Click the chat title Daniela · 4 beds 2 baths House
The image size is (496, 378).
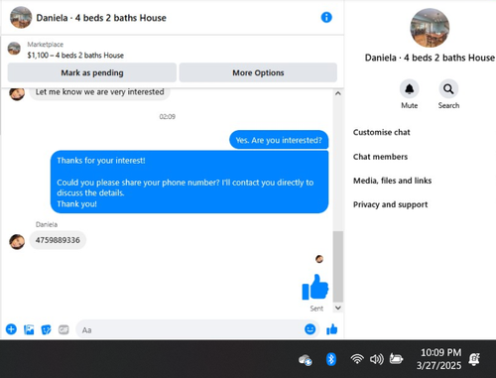pyautogui.click(x=101, y=18)
